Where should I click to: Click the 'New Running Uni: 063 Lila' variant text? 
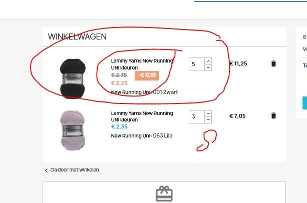point(142,135)
